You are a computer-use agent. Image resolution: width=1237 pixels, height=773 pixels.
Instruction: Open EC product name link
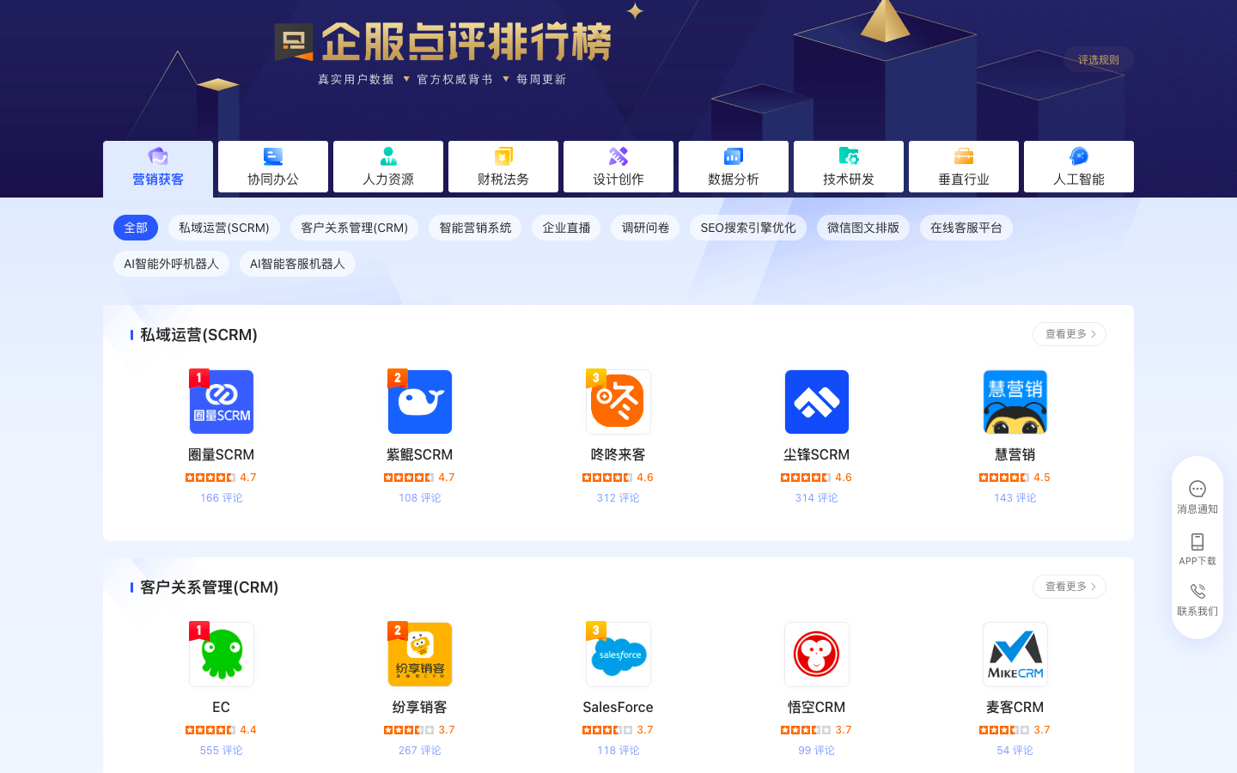click(x=222, y=707)
